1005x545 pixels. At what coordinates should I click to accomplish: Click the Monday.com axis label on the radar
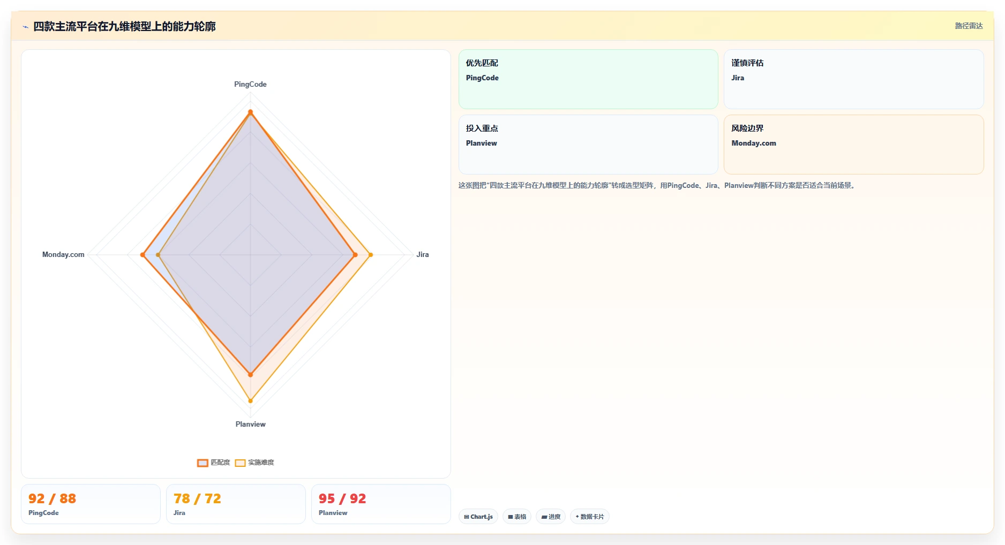click(63, 254)
